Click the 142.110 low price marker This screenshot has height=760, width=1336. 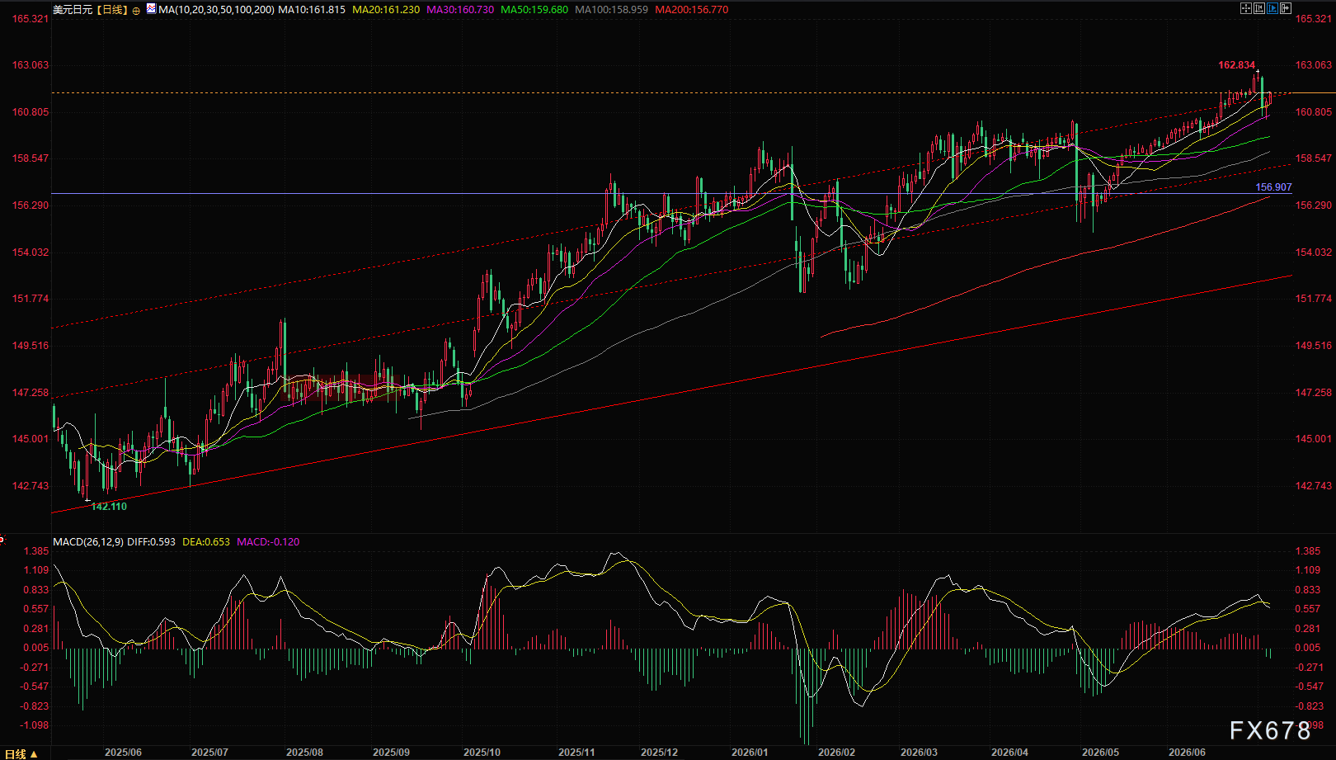point(109,507)
